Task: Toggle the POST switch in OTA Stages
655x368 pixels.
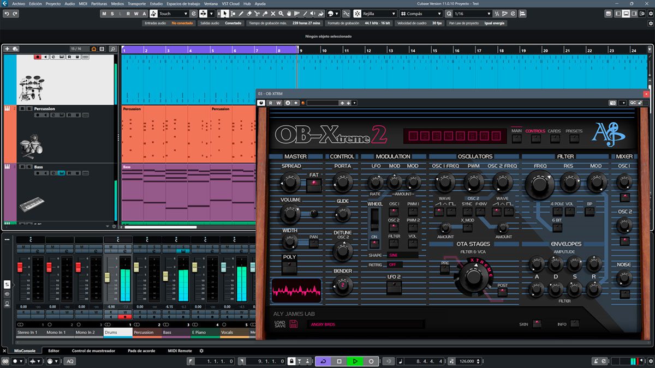Action: (x=502, y=291)
